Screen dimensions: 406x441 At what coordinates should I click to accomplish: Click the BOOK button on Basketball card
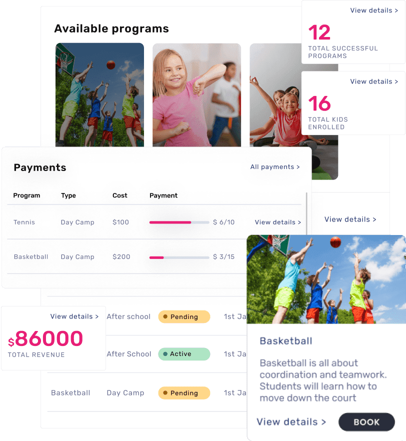(366, 422)
